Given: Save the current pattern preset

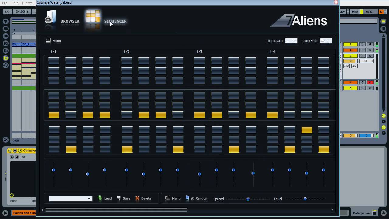Looking at the screenshot, I should [x=124, y=198].
